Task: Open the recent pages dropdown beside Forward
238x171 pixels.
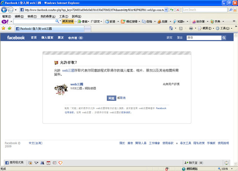Action: [x=16, y=10]
